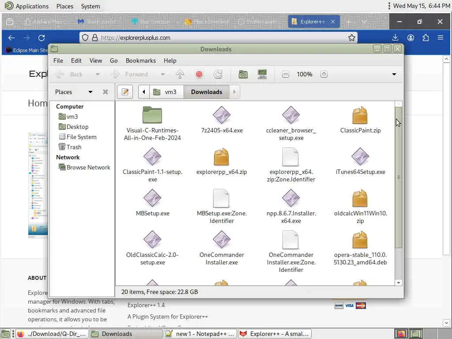Close the Places sidebar pane
Image resolution: width=452 pixels, height=339 pixels.
coord(105,92)
